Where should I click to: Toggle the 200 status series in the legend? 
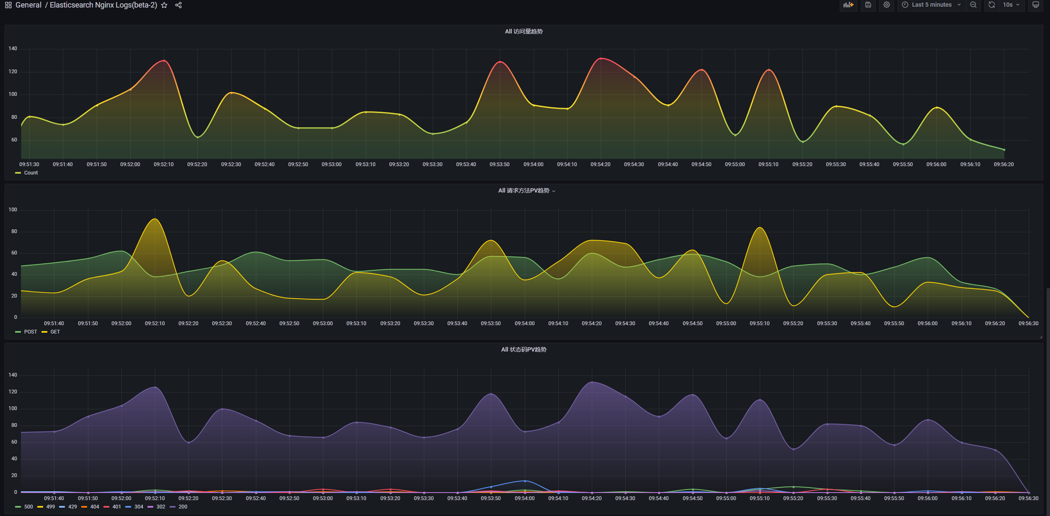pos(183,507)
